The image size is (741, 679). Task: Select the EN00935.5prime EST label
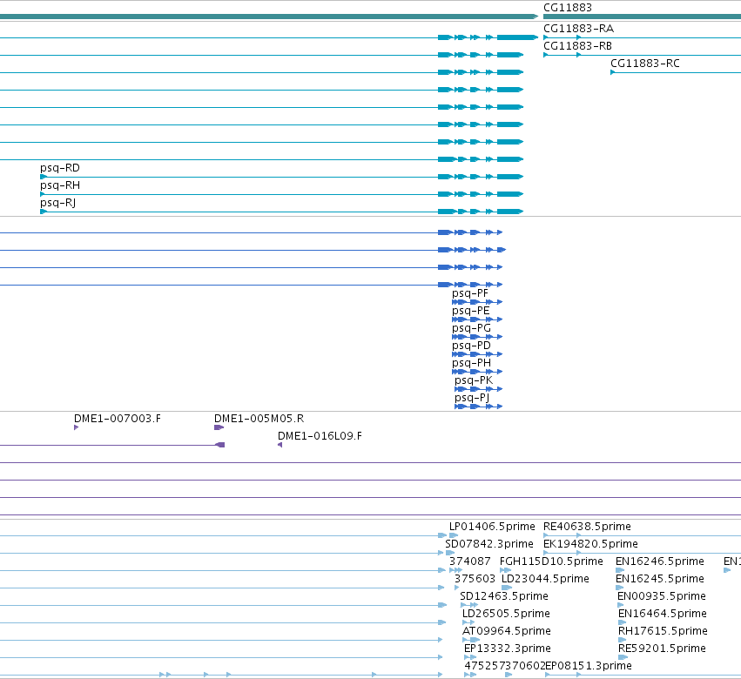coord(662,596)
